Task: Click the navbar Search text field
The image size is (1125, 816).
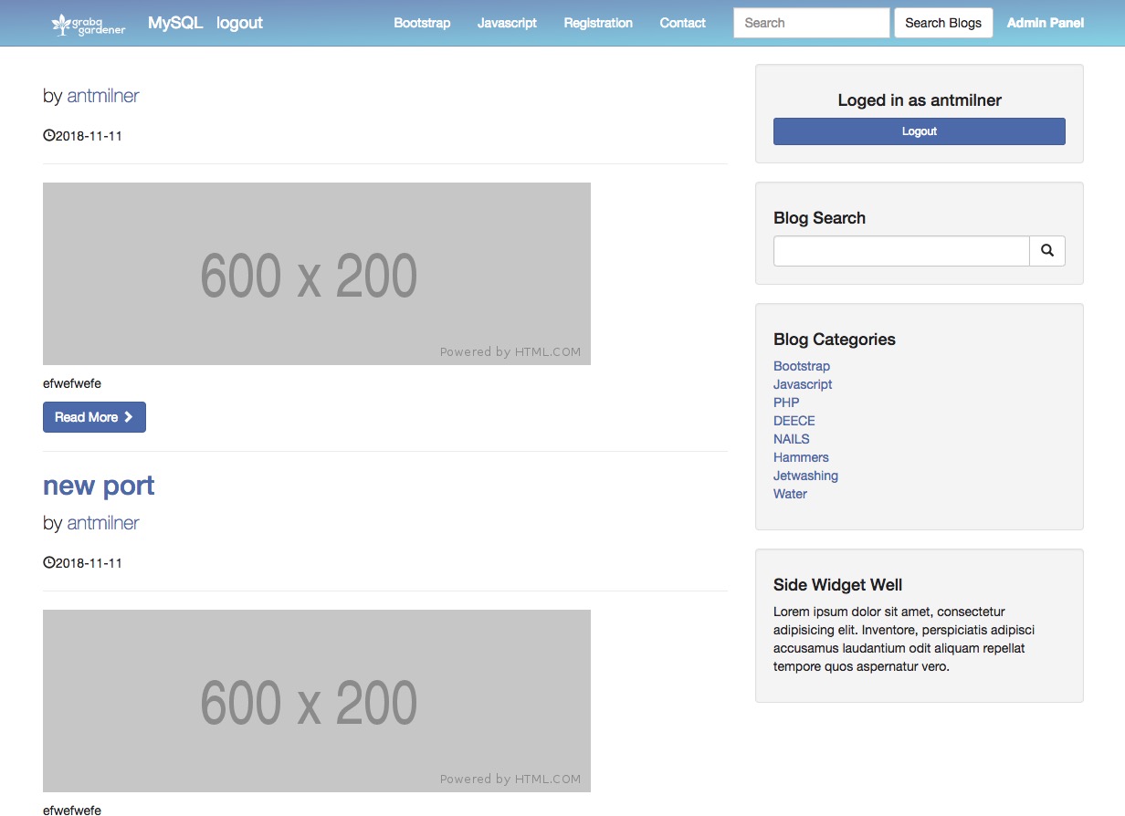Action: [x=811, y=23]
